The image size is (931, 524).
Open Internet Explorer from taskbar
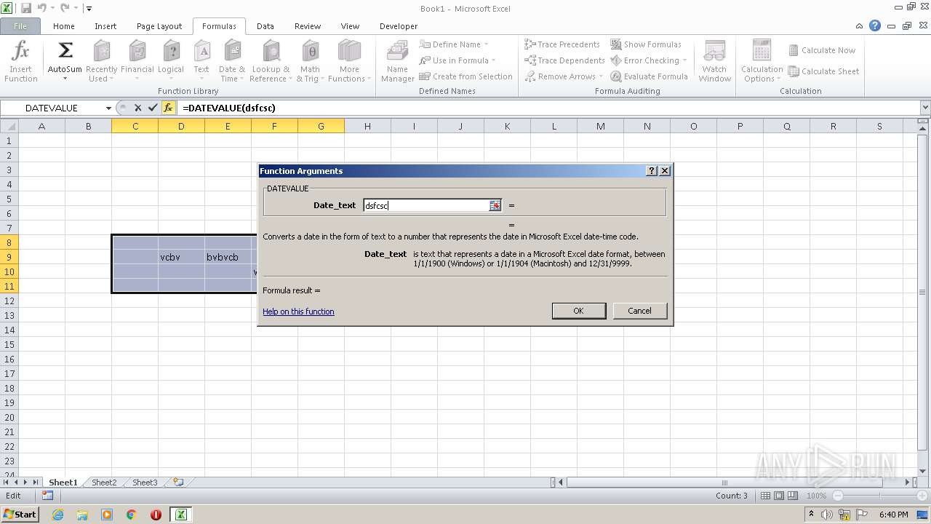[57, 515]
